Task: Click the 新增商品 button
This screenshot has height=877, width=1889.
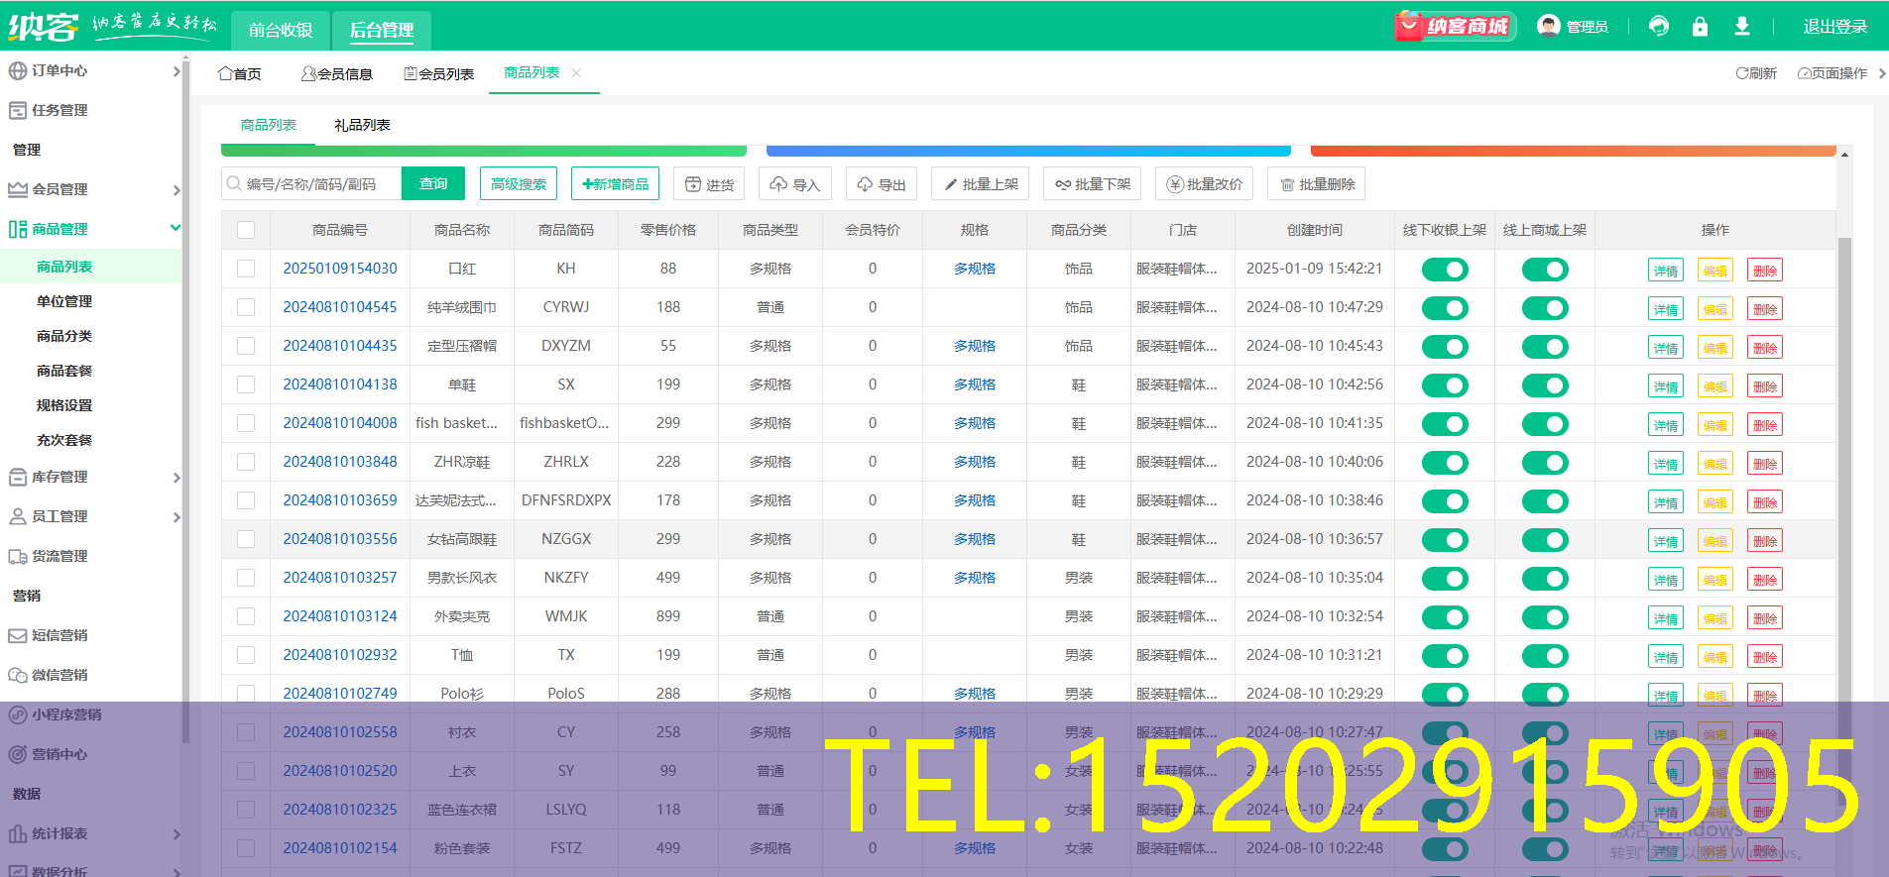Action: tap(616, 183)
